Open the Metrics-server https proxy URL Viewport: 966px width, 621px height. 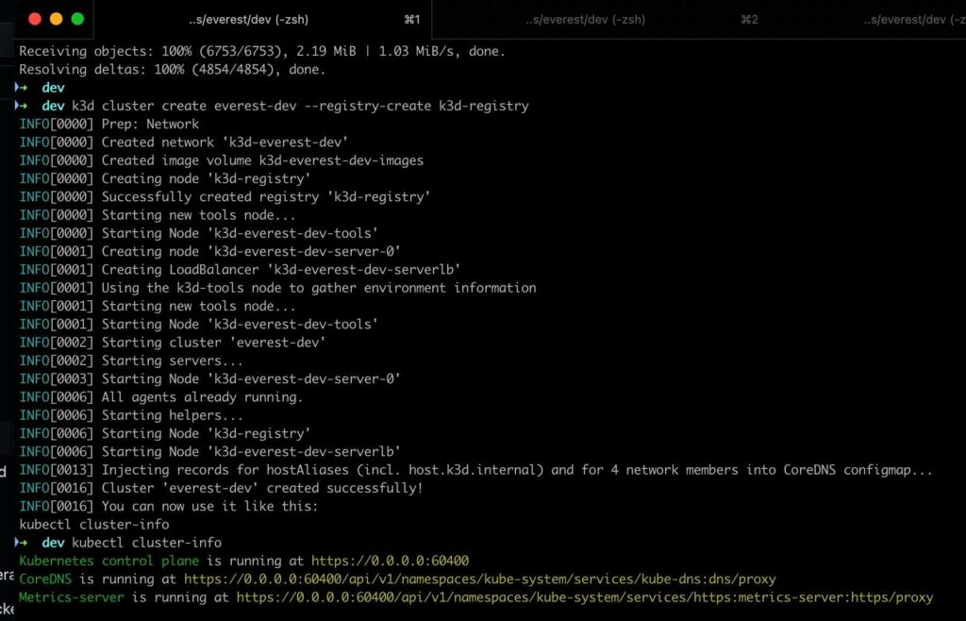584,597
